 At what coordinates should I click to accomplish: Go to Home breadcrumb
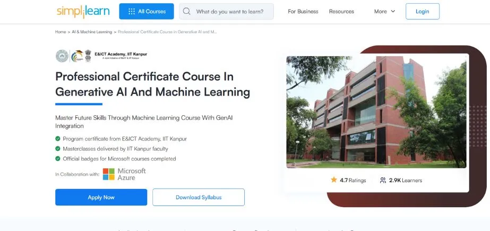click(61, 32)
